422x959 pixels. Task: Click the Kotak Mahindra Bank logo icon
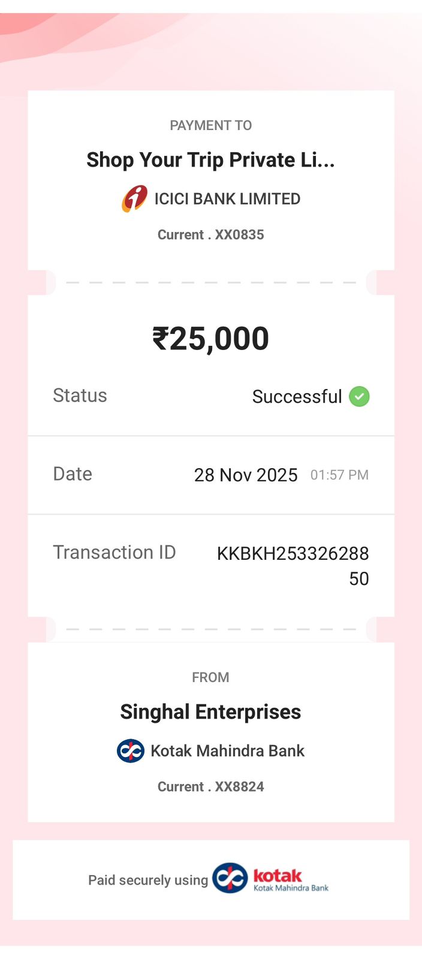tap(130, 751)
